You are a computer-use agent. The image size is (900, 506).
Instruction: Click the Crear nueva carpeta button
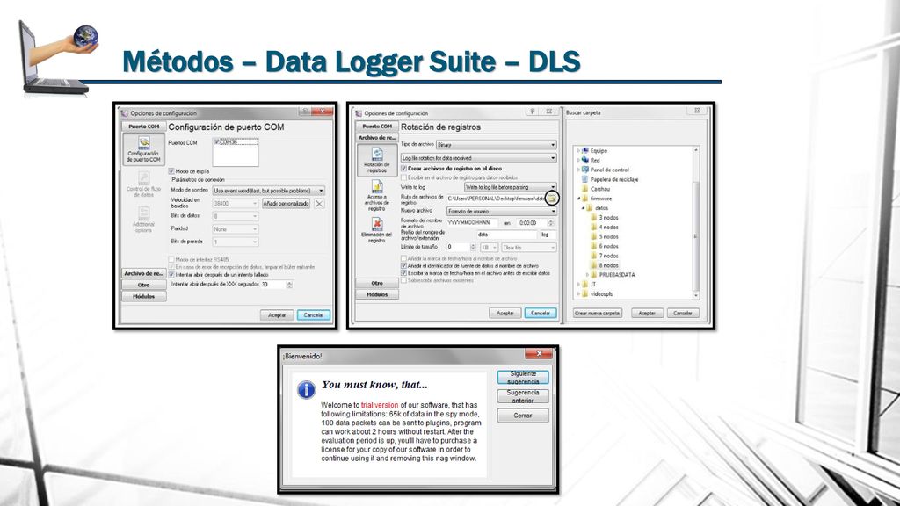click(x=598, y=314)
